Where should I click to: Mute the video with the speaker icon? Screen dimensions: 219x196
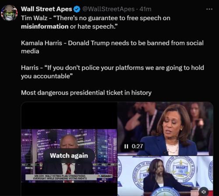[x=204, y=192]
